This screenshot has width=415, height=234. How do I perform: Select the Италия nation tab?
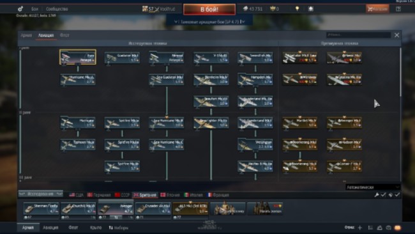pos(193,195)
